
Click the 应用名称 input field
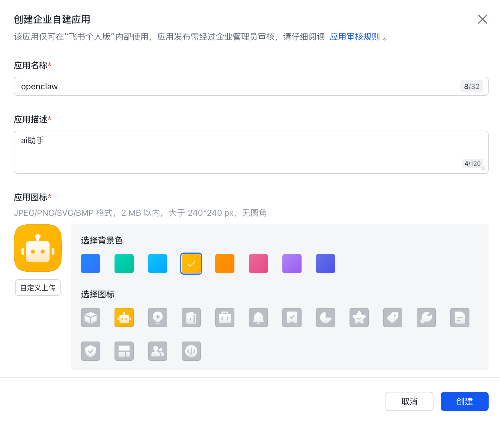click(237, 87)
